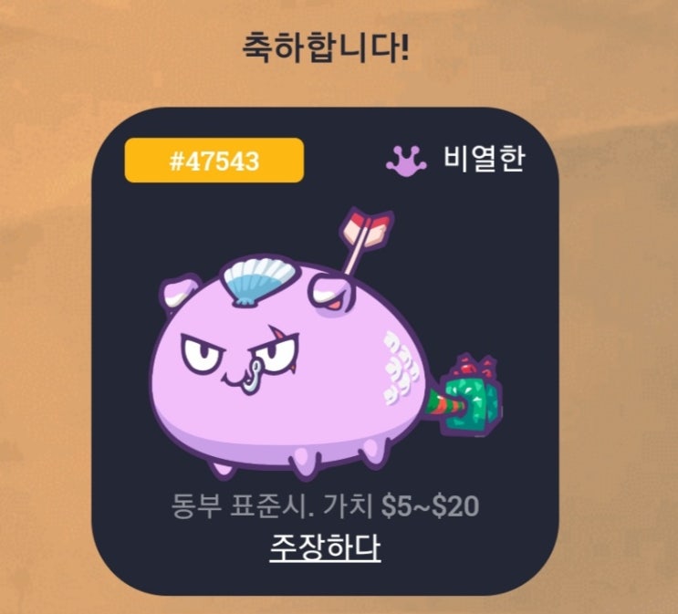Click the 주장하다 claim link

point(325,547)
